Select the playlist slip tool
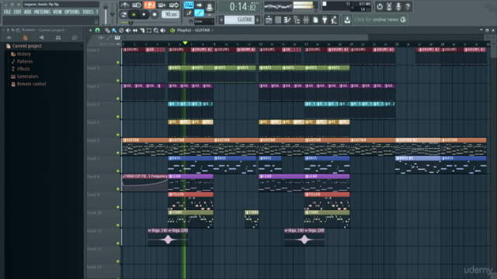 pos(135,30)
